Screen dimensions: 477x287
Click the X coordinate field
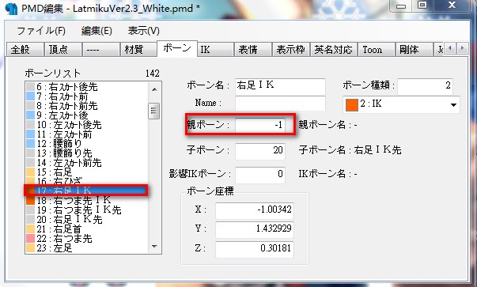click(x=255, y=210)
